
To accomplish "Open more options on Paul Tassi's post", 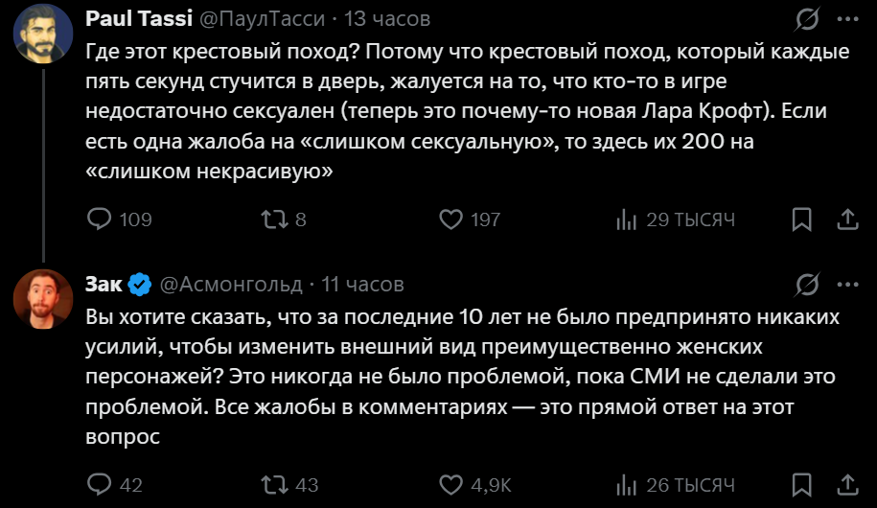I will pyautogui.click(x=847, y=19).
